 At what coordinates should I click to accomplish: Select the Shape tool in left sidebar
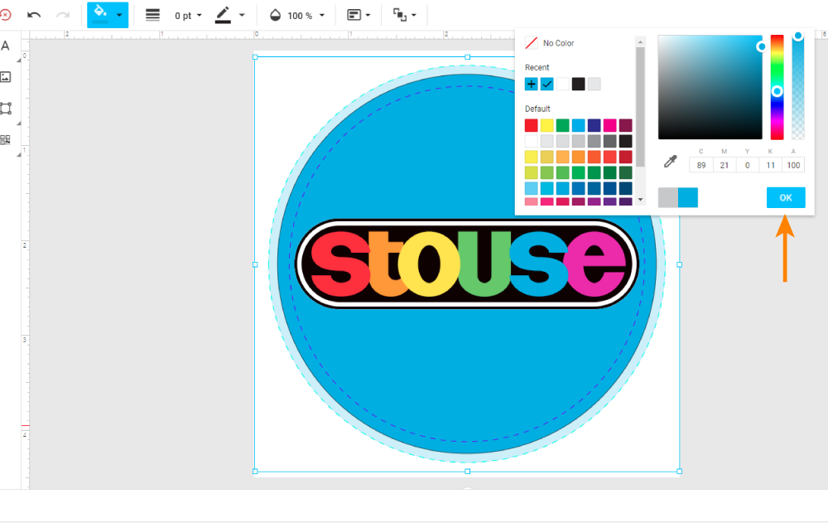(x=5, y=109)
